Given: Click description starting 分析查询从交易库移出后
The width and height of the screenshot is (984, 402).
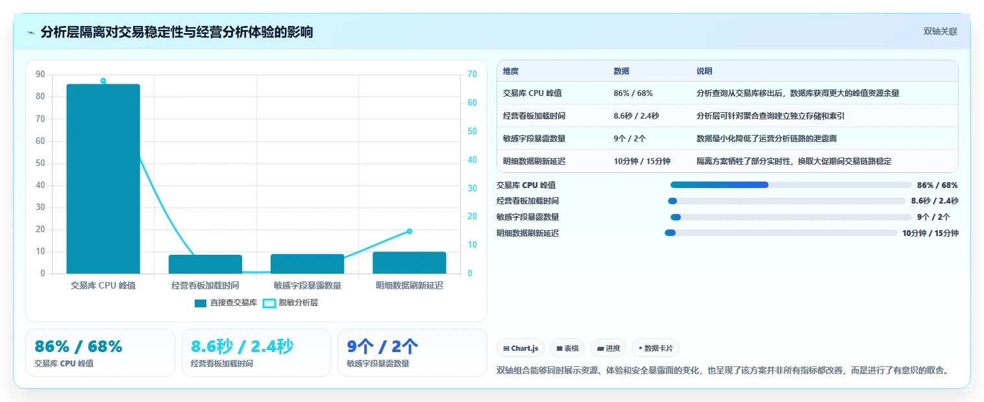Looking at the screenshot, I should point(798,93).
